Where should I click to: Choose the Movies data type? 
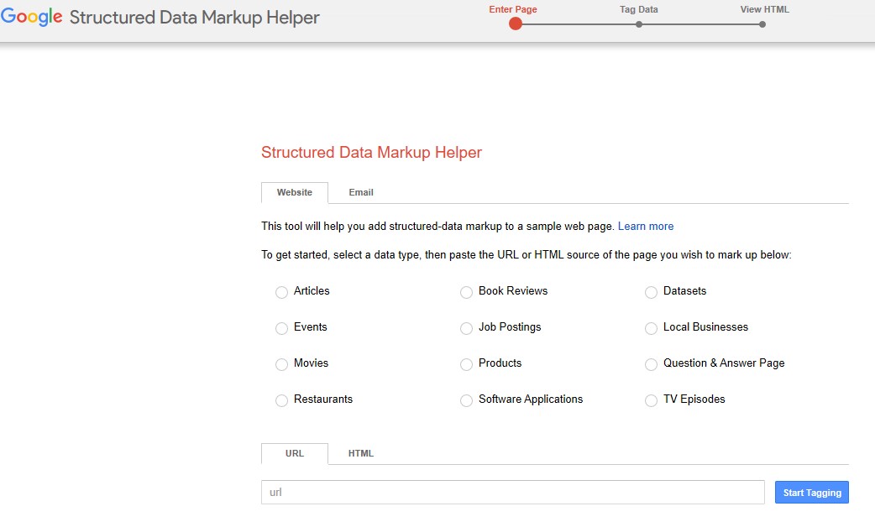(282, 364)
